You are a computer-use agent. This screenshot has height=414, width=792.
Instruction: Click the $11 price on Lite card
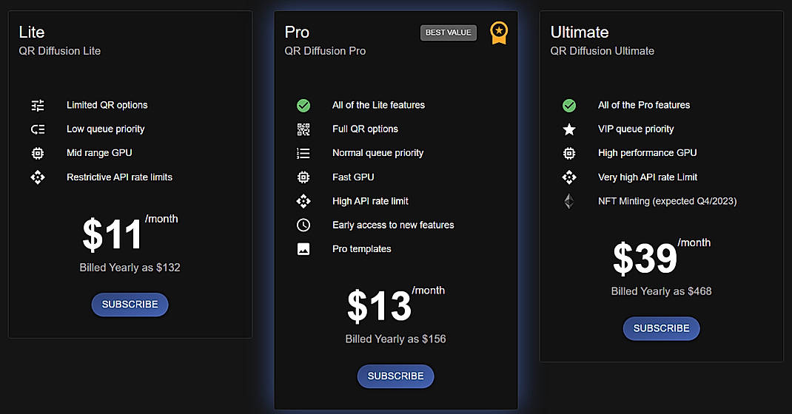point(112,234)
